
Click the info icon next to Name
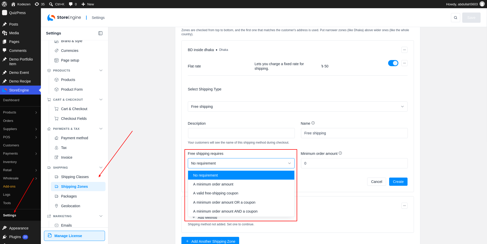coord(313,123)
